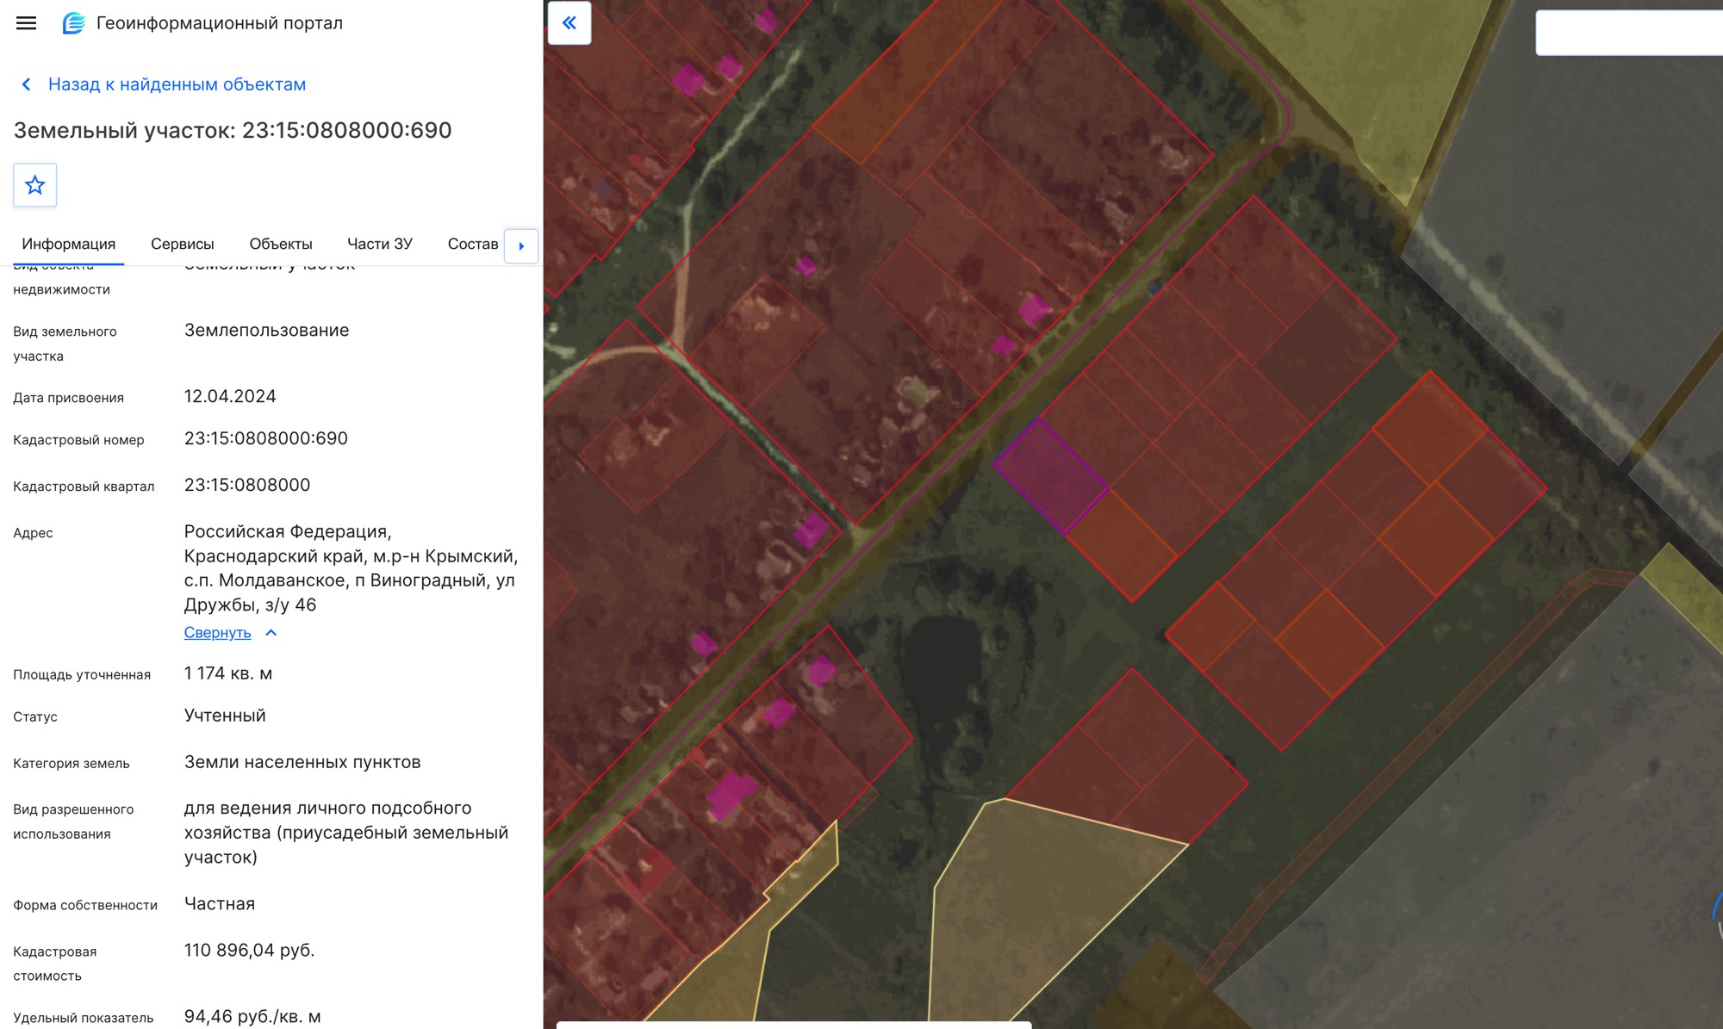The width and height of the screenshot is (1723, 1029).
Task: Click the Дата присвоения label
Action: 68,398
